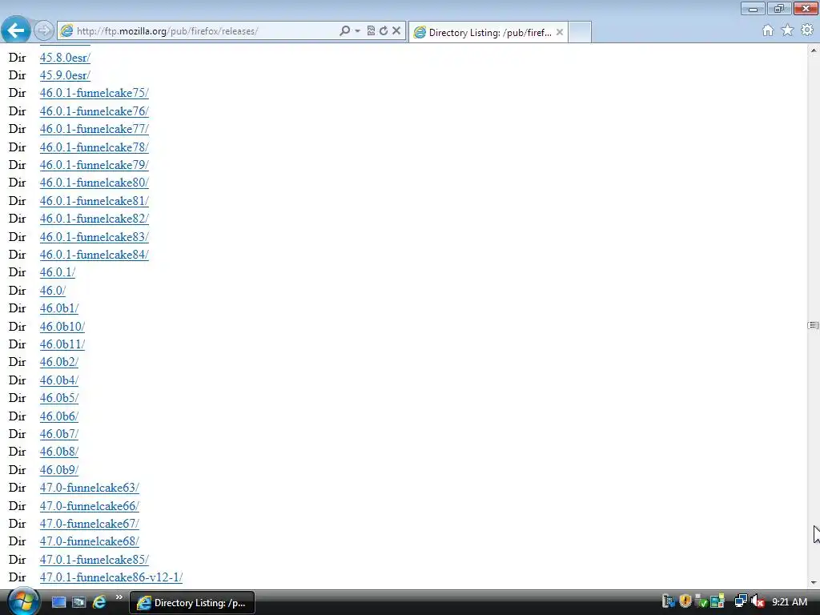Screen dimensions: 820x615
Task: Open the 46.0b6/ directory link
Action: [x=59, y=416]
